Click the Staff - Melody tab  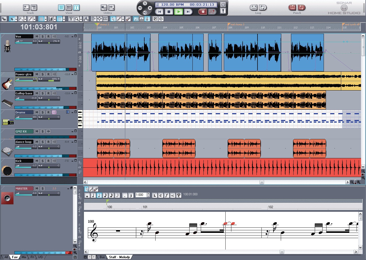tap(119, 257)
